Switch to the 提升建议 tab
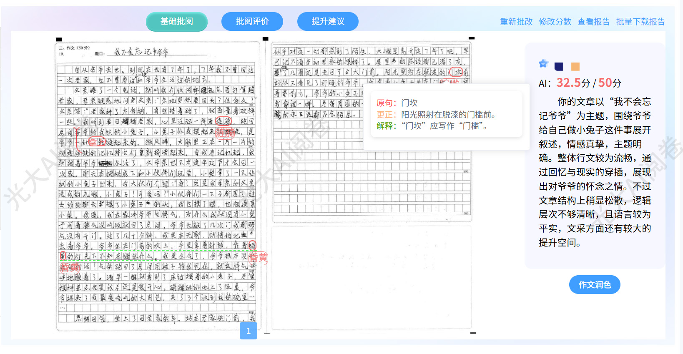The height and width of the screenshot is (354, 683). [x=328, y=22]
